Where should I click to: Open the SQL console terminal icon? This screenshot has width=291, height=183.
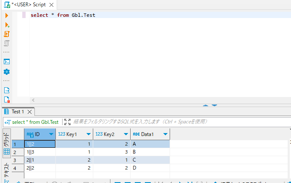[x=7, y=62]
